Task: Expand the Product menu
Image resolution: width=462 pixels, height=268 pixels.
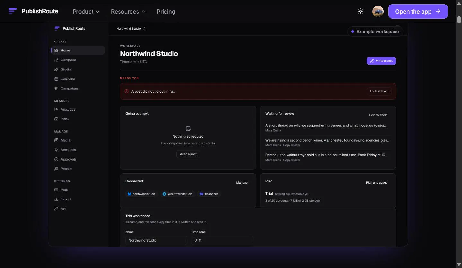Action: [86, 11]
